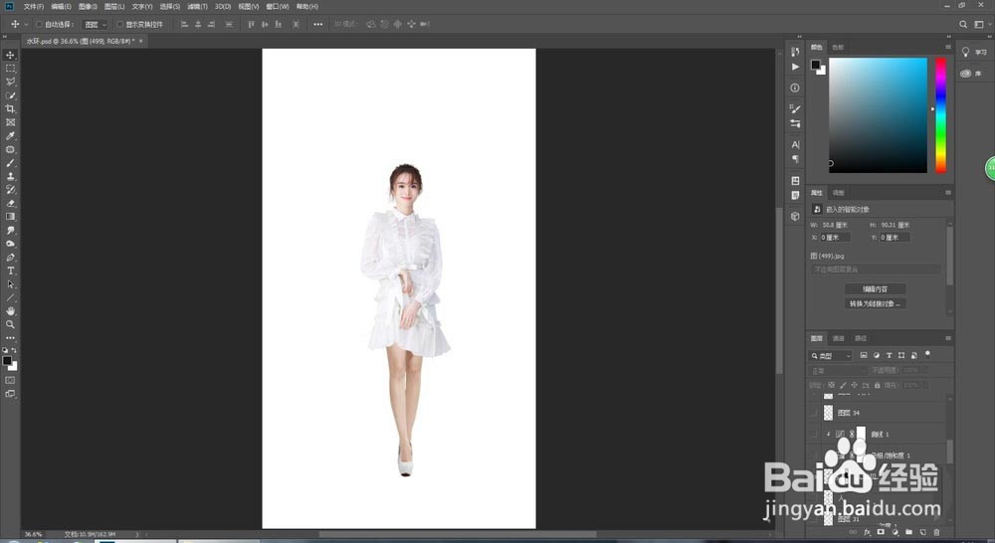Select the Spot Healing Brush tool
The height and width of the screenshot is (543, 995).
tap(10, 150)
